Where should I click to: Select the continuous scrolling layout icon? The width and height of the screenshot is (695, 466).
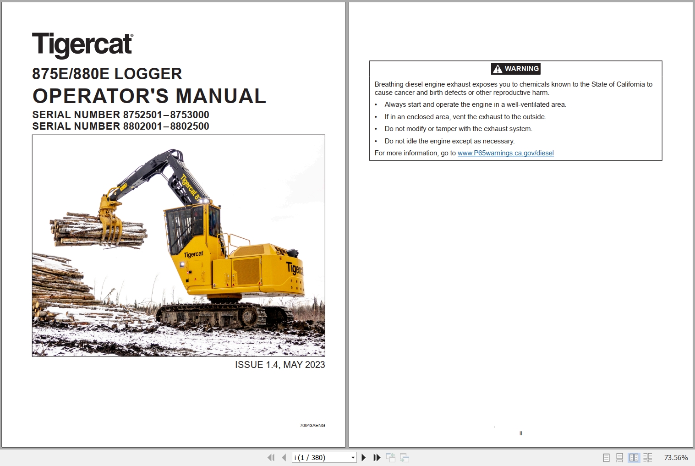point(620,457)
